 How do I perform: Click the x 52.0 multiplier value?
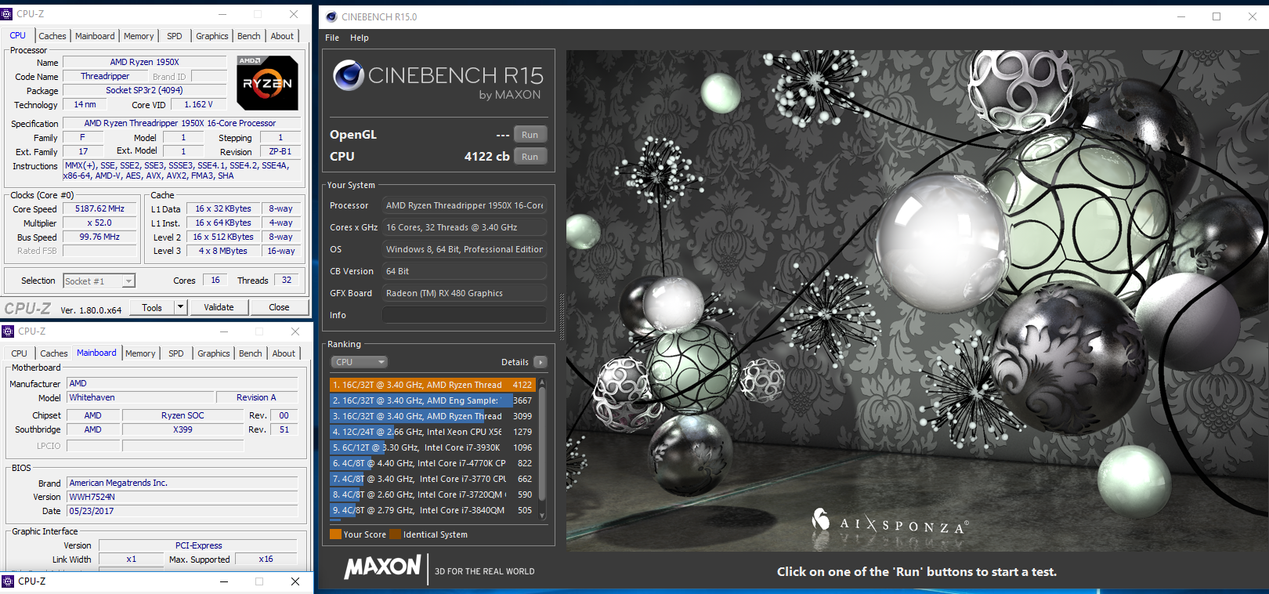tap(99, 223)
